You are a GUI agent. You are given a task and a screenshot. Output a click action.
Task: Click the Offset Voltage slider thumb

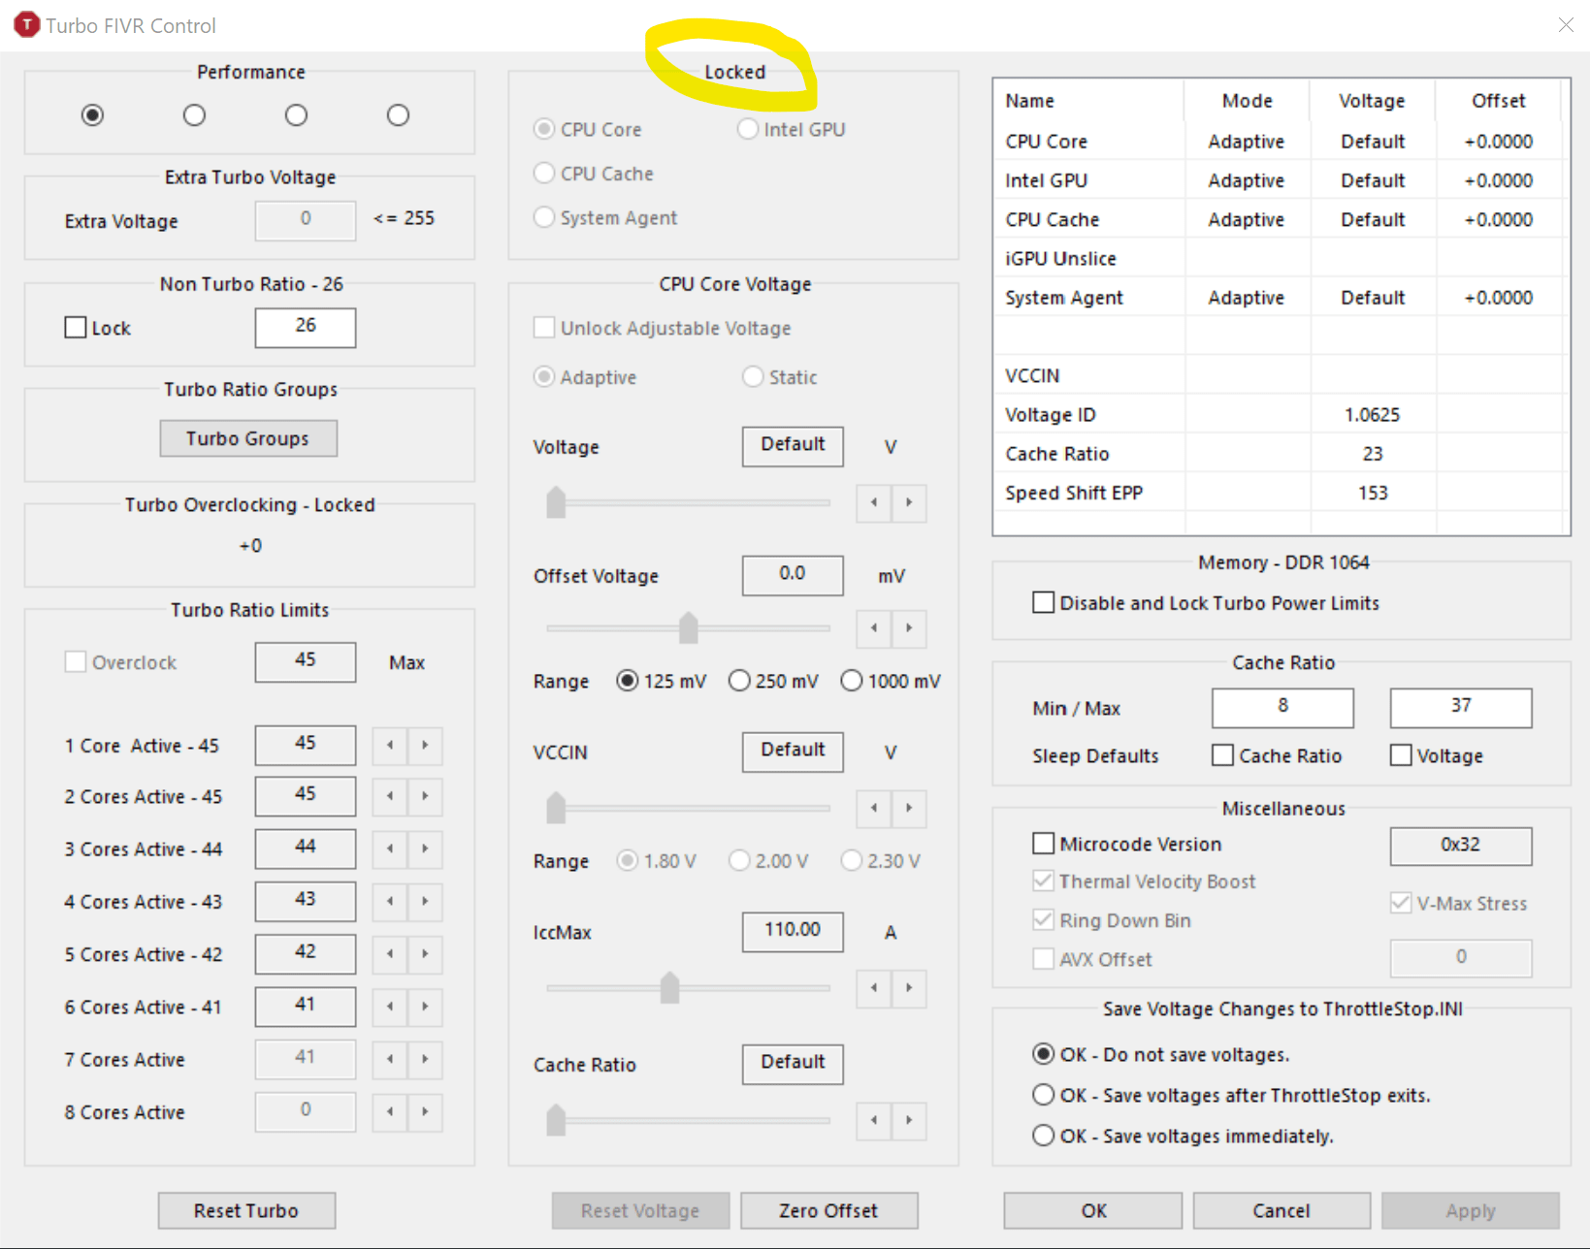(689, 627)
